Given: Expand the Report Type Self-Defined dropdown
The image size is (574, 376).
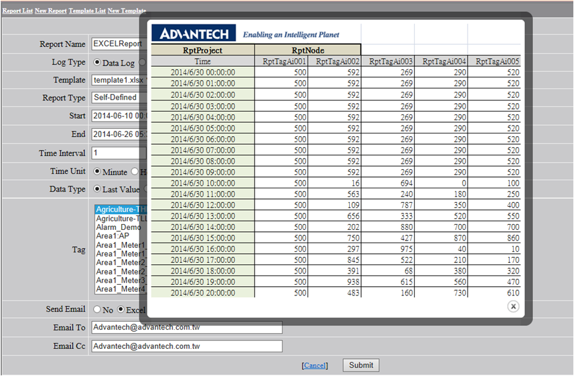Looking at the screenshot, I should tap(115, 97).
